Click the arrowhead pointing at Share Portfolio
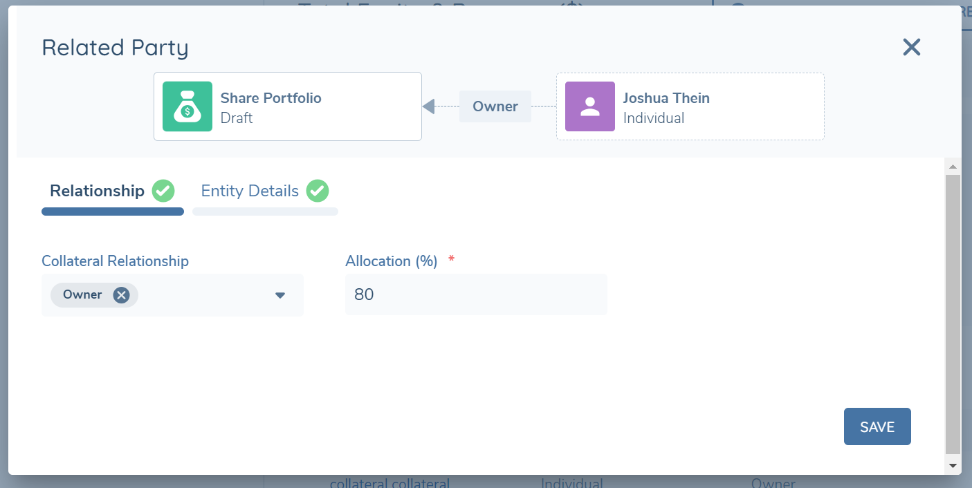Image resolution: width=972 pixels, height=488 pixels. click(x=428, y=106)
